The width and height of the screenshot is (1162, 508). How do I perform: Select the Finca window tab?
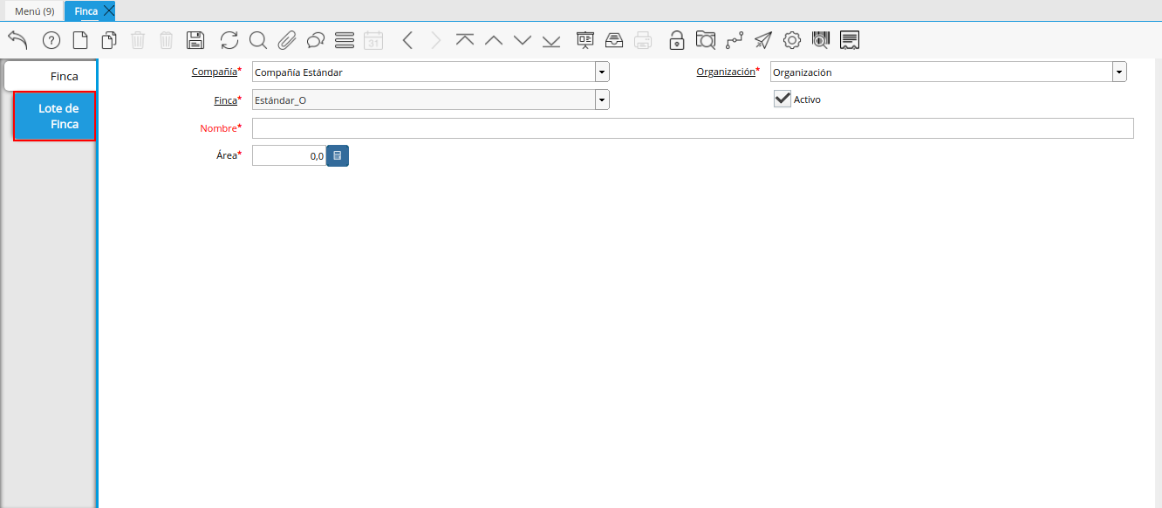tap(85, 11)
